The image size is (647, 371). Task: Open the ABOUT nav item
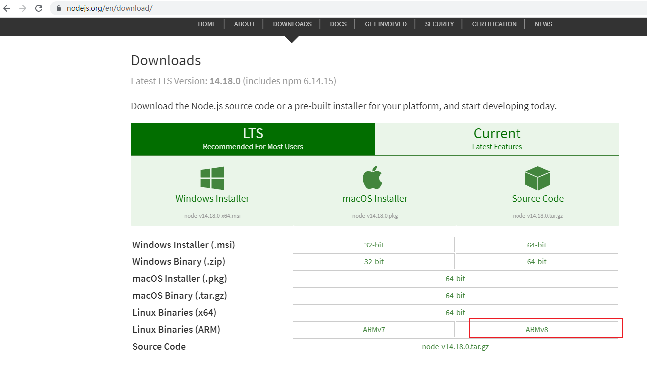point(244,24)
